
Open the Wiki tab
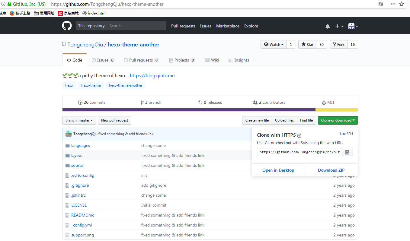pos(212,60)
